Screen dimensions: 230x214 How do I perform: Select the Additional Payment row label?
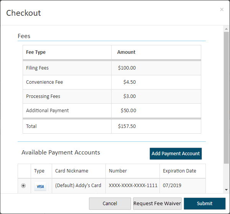(x=48, y=110)
